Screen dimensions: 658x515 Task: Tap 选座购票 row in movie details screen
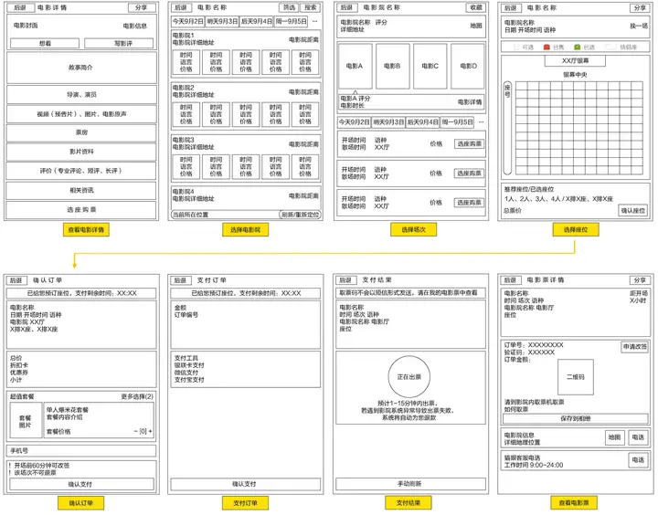[81, 209]
